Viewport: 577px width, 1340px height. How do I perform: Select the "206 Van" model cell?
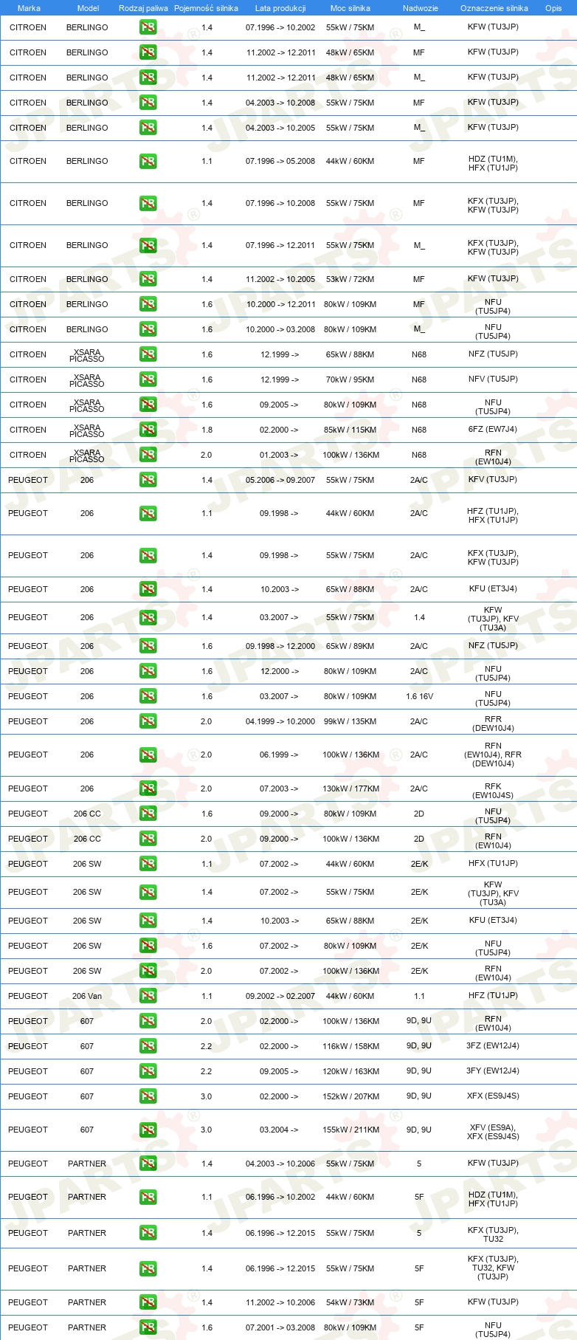point(87,996)
